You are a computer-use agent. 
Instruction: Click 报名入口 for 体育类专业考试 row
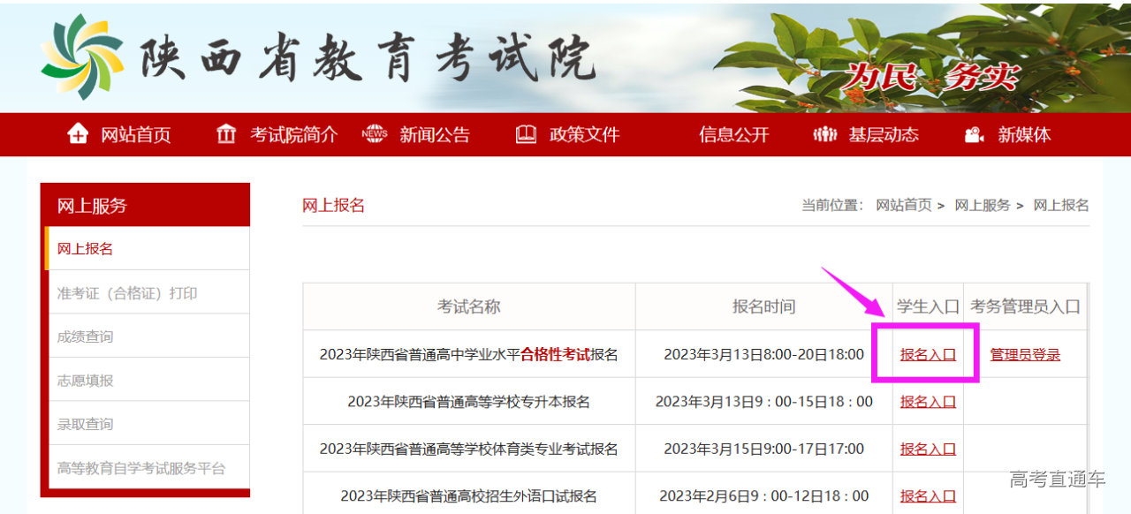pyautogui.click(x=928, y=449)
